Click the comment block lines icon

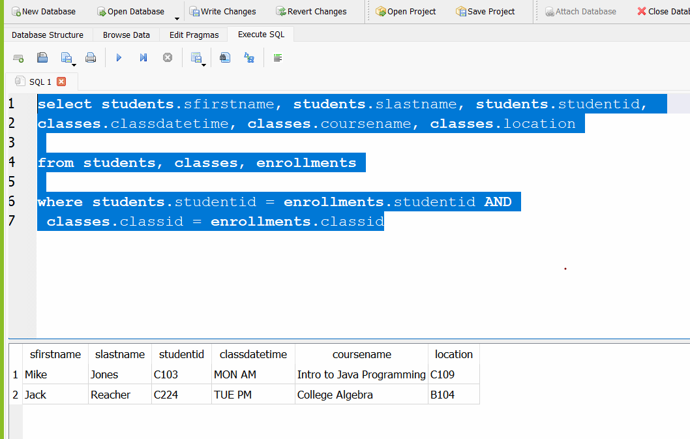(x=278, y=57)
